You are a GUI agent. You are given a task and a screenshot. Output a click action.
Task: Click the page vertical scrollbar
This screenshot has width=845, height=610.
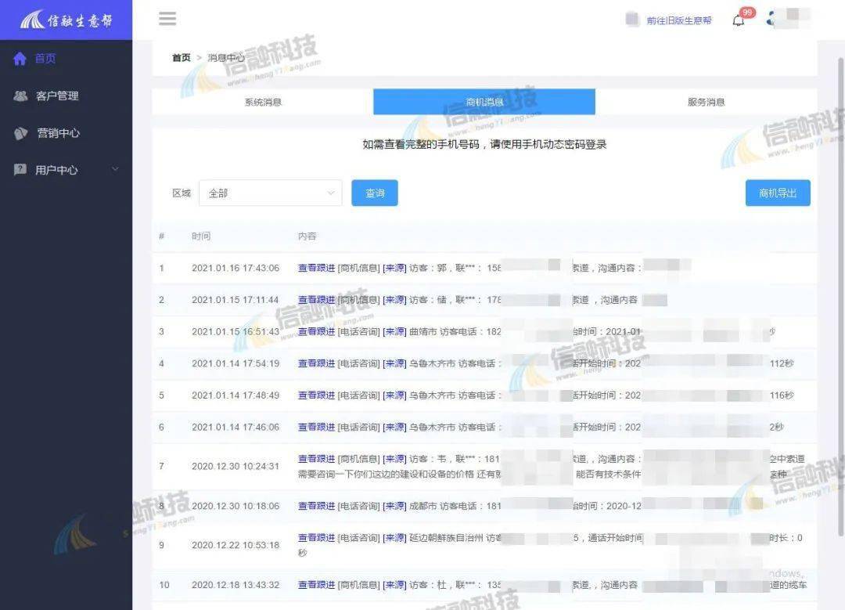pyautogui.click(x=840, y=297)
